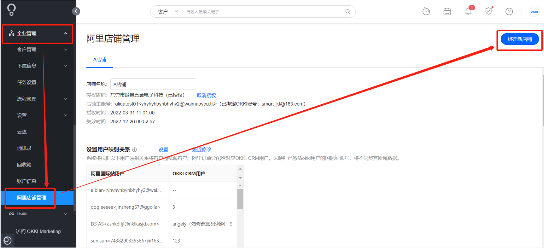Screen dimensions: 544x248
Task: Click the mapping table vertical scrollbar thumb
Action: [x=240, y=199]
